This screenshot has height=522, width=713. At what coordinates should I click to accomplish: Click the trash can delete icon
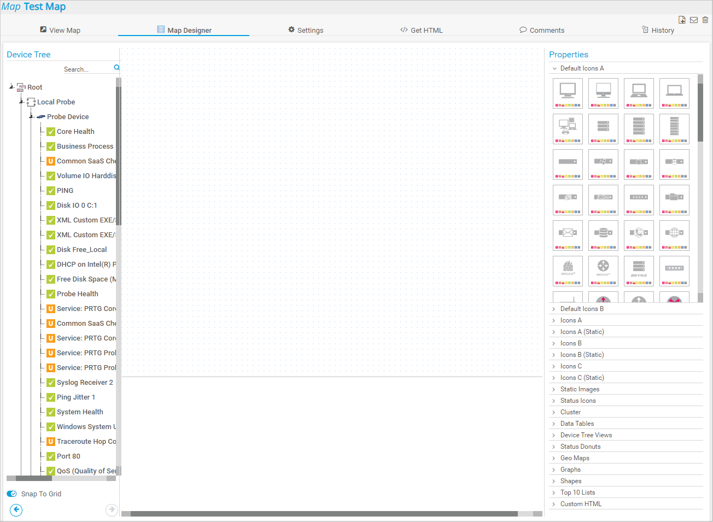(705, 20)
